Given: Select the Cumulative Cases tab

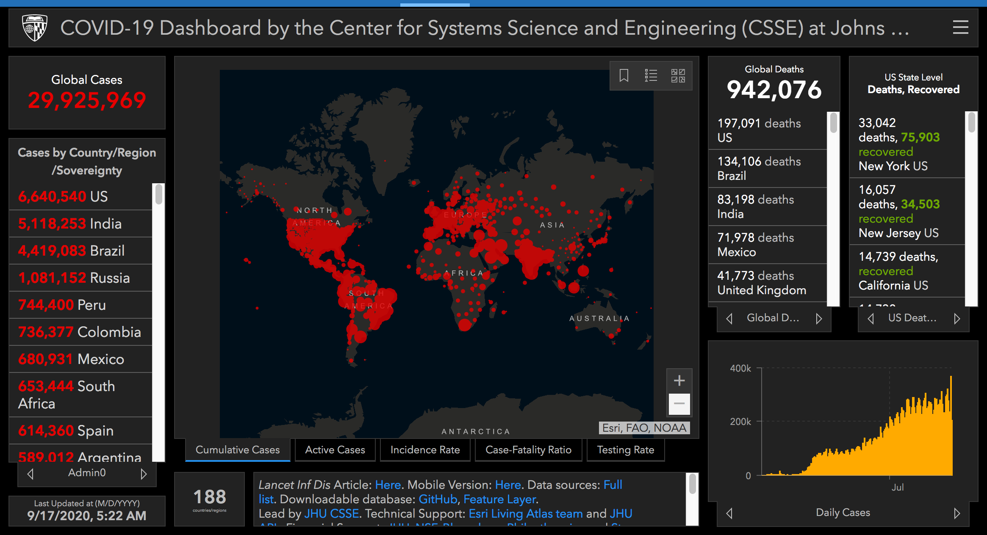Looking at the screenshot, I should (237, 450).
